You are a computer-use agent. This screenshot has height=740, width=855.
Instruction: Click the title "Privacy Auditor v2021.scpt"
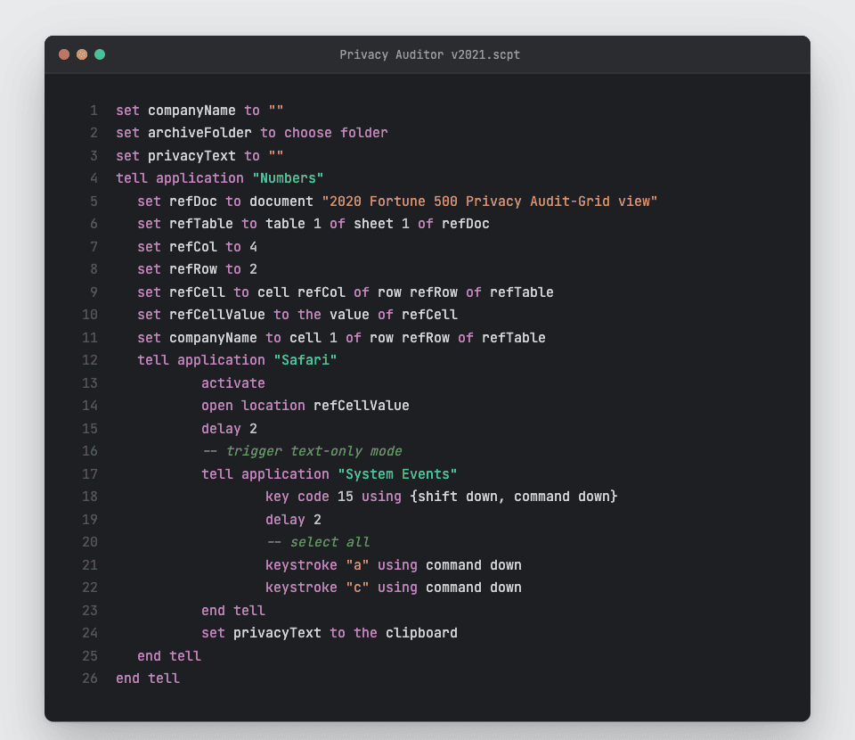click(429, 54)
